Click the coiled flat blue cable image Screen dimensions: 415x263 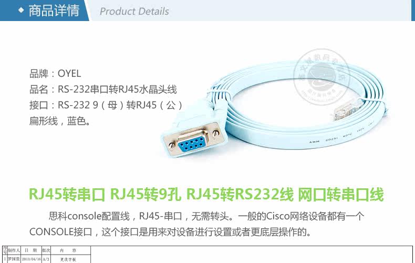pos(275,107)
